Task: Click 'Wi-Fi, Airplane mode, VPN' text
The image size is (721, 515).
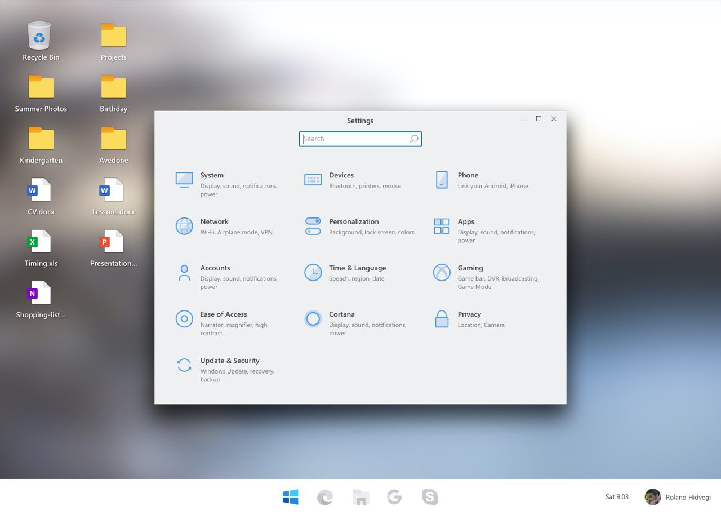Action: (x=236, y=232)
